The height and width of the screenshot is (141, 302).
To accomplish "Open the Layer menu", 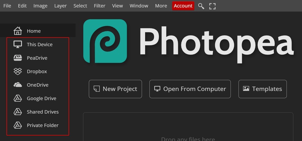I will point(60,6).
